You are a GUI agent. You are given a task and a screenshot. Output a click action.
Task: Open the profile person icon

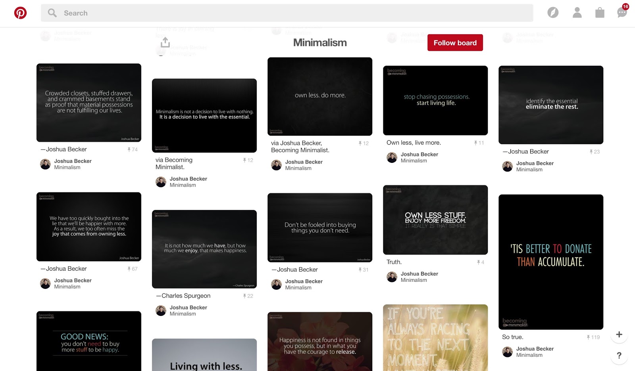tap(577, 13)
